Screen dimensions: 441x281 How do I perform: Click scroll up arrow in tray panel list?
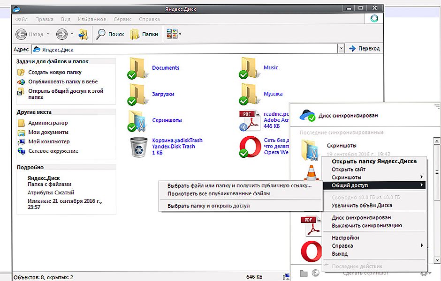click(437, 140)
